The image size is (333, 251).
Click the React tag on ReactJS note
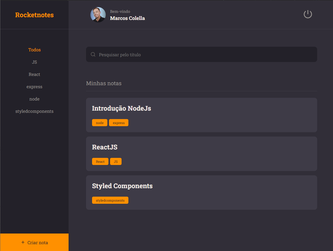(x=100, y=161)
